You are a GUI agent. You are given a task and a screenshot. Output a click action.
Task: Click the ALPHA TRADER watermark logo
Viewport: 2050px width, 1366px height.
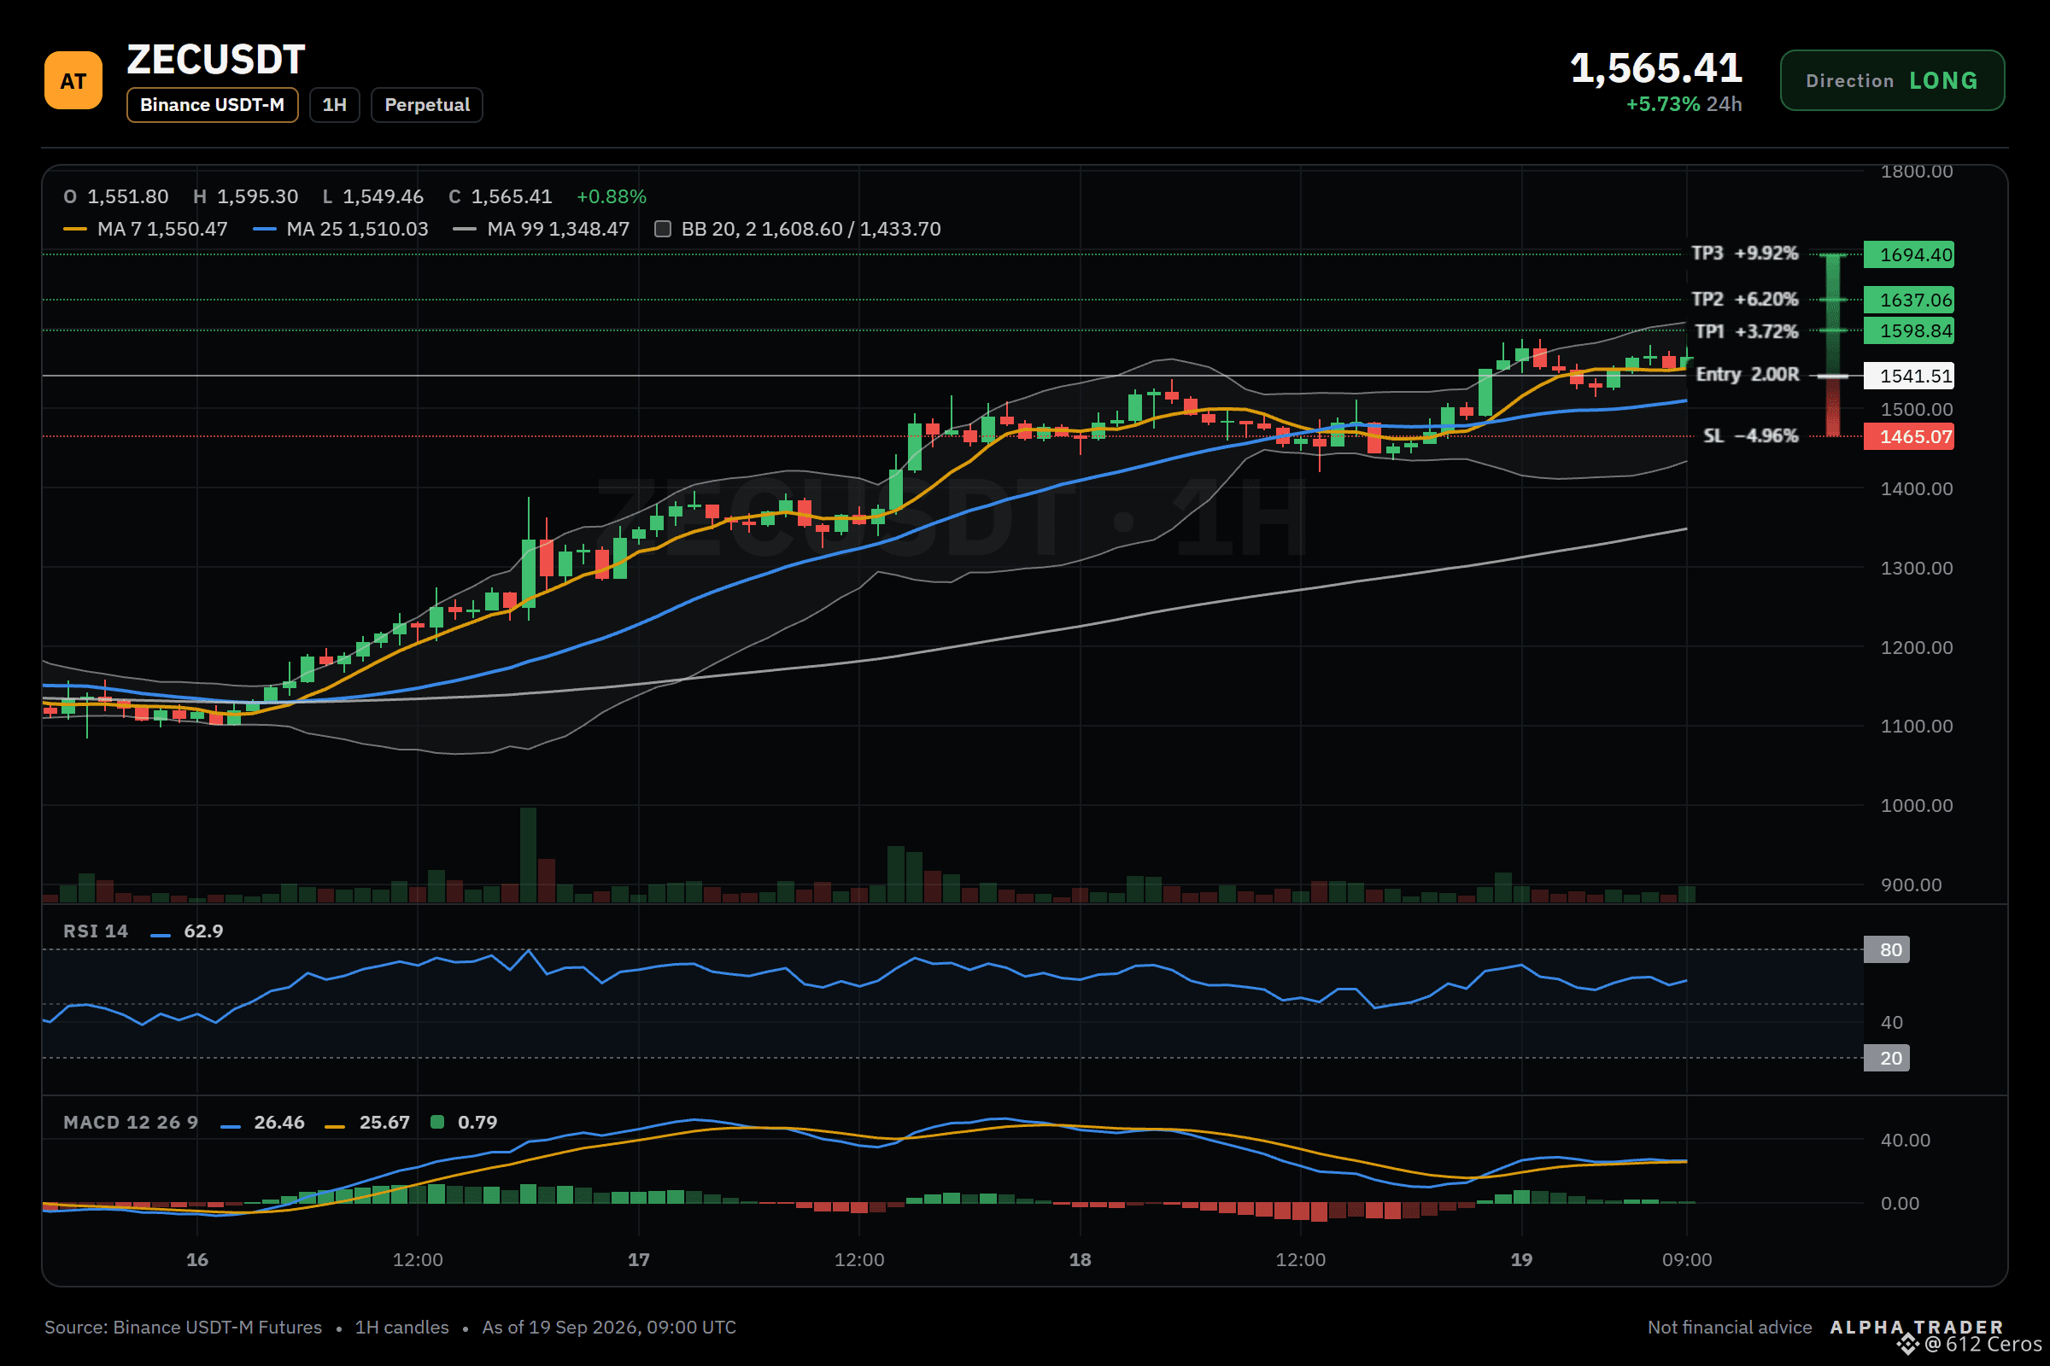point(1917,1327)
